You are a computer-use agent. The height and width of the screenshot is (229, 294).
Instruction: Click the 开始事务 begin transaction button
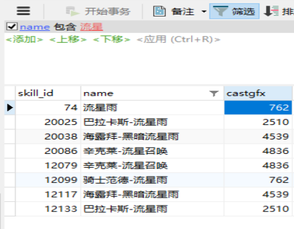coord(98,11)
